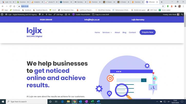Open the Performance GTmetrix bookmark
186x104 pixels.
tap(121, 10)
